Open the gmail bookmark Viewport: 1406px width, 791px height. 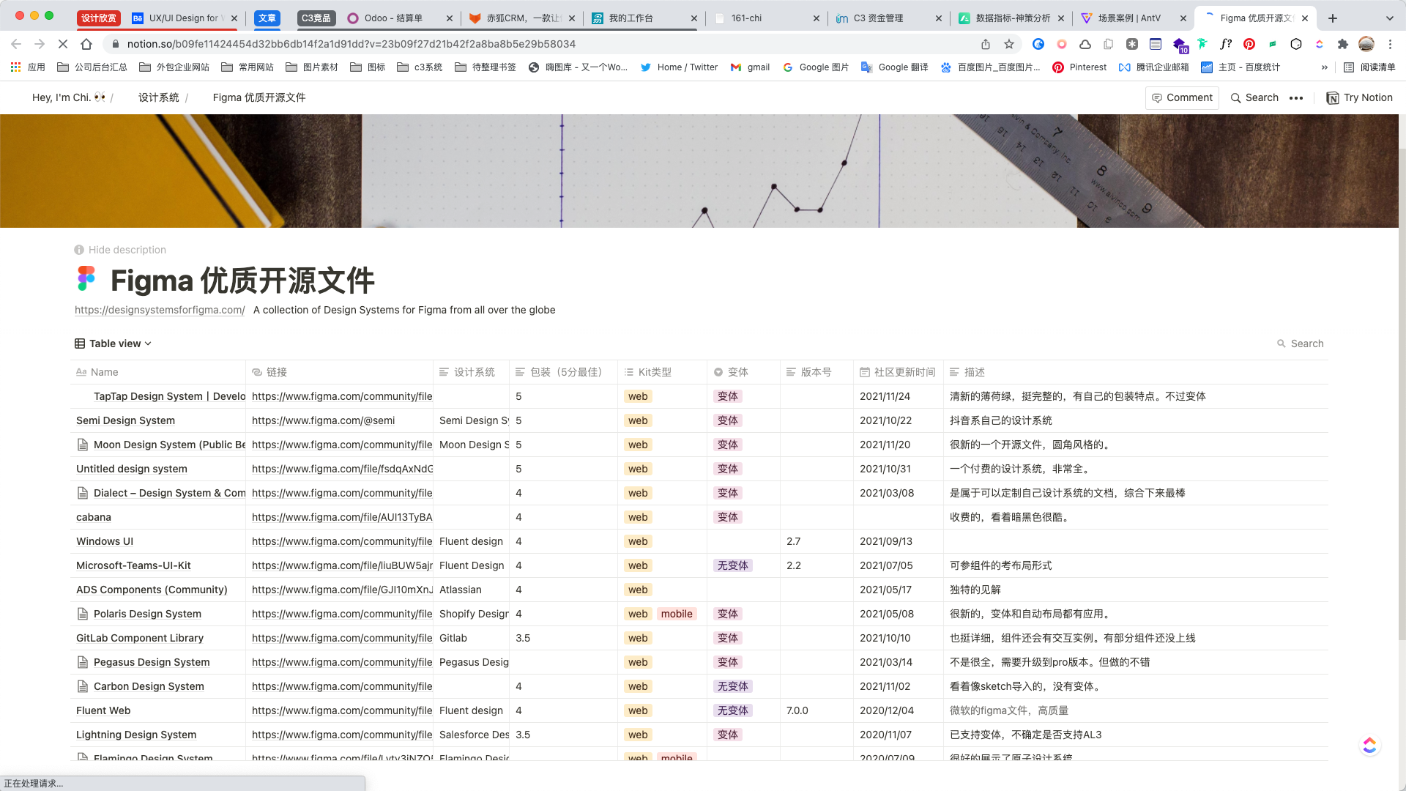[751, 67]
